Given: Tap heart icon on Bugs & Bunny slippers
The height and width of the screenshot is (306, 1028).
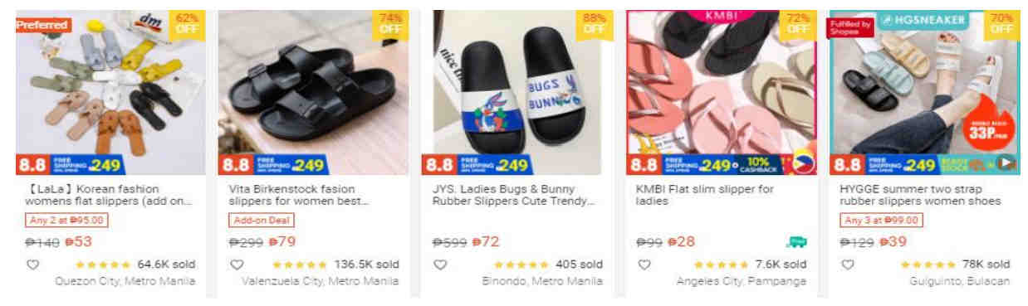Looking at the screenshot, I should coord(441,265).
